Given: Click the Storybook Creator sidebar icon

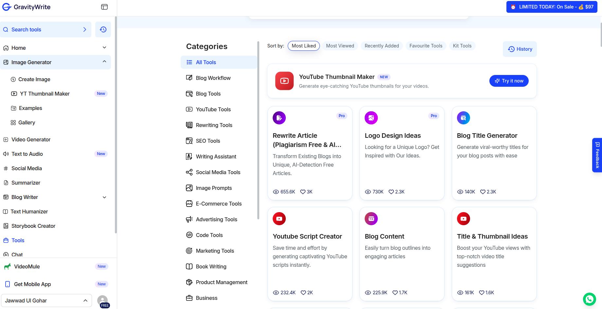Looking at the screenshot, I should pos(6,226).
